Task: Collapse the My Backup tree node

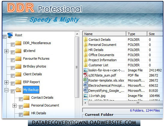Action: (x=6, y=90)
